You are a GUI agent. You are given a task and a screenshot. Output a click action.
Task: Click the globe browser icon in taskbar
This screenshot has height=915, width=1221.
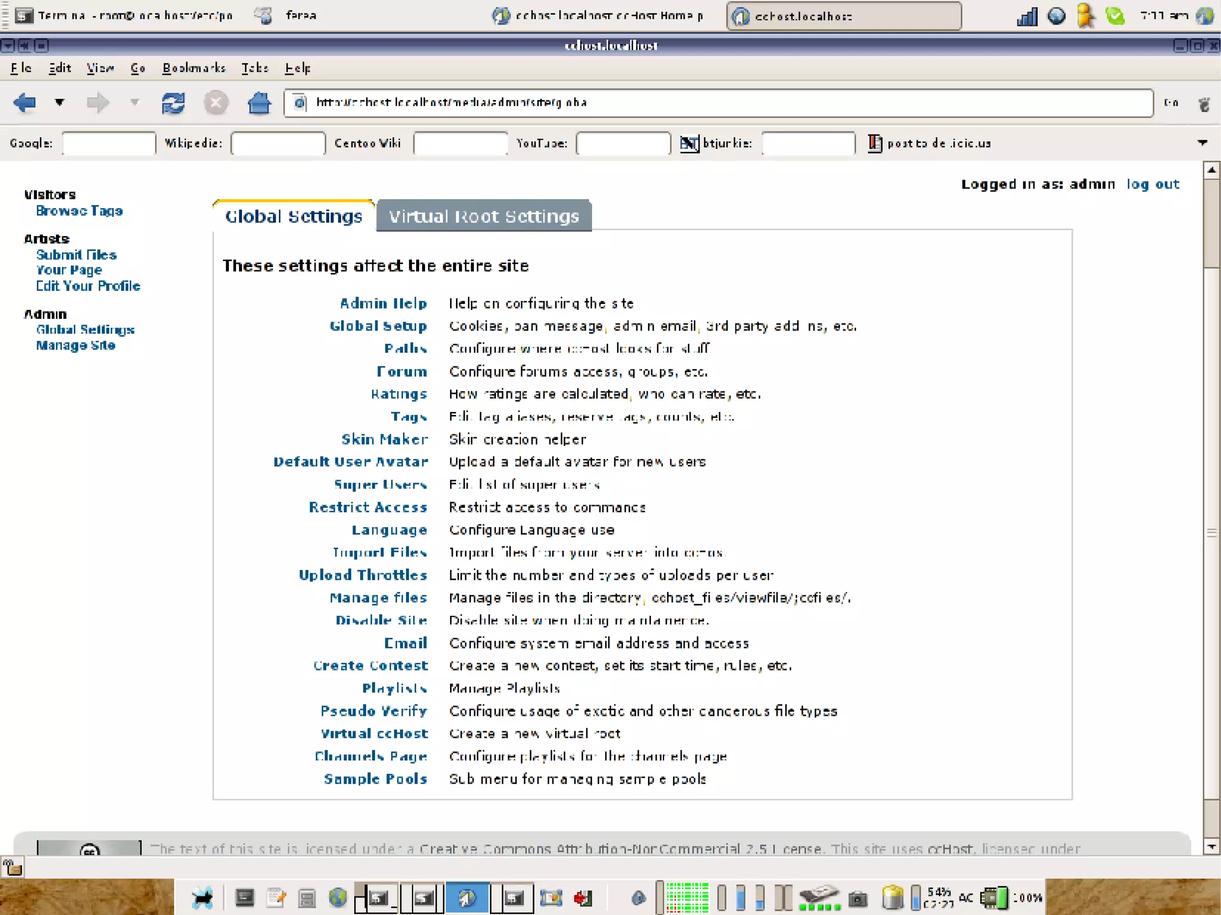point(337,897)
